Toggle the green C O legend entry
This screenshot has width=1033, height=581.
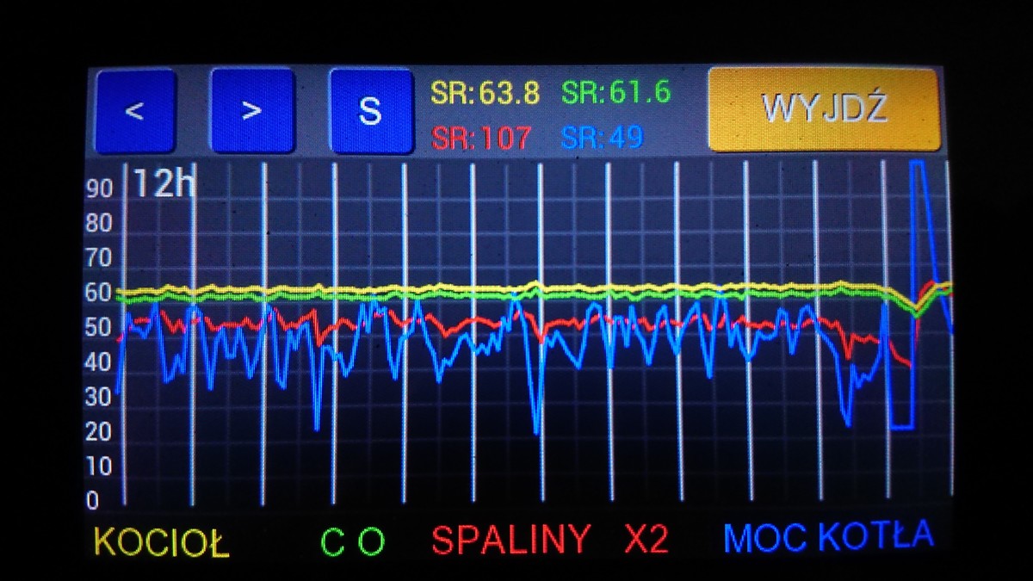pos(353,541)
